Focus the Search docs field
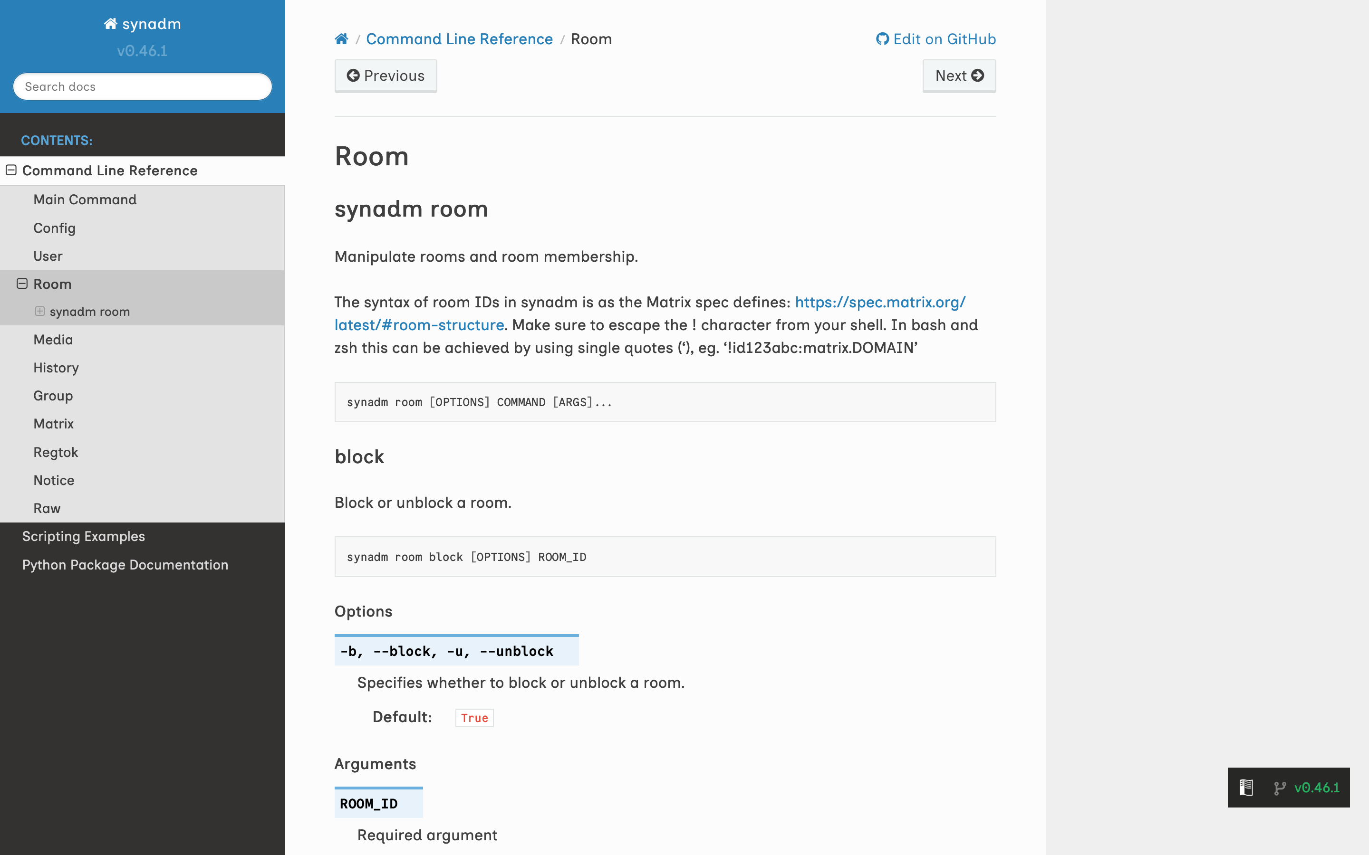Screen dimensions: 1369x855 click(143, 86)
